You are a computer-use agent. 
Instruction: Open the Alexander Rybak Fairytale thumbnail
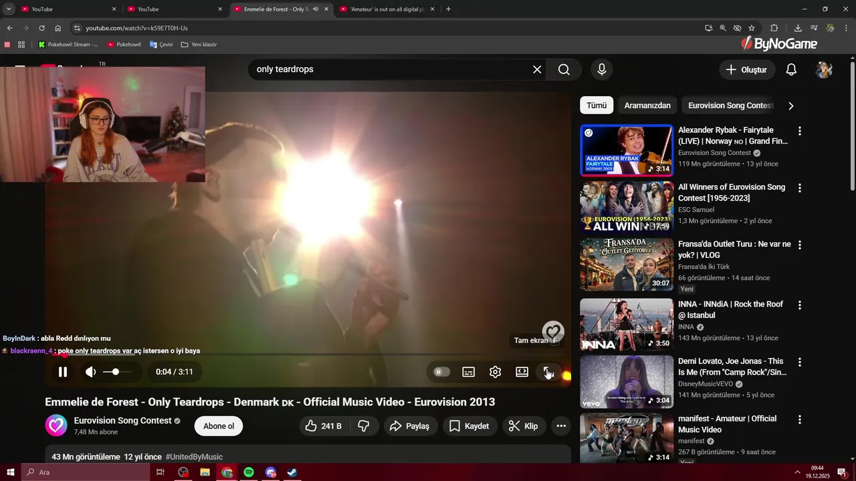[627, 150]
